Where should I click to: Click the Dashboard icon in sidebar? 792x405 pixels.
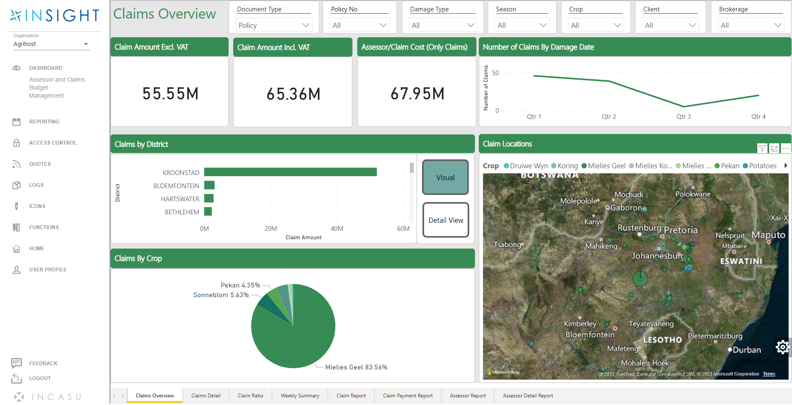(17, 68)
